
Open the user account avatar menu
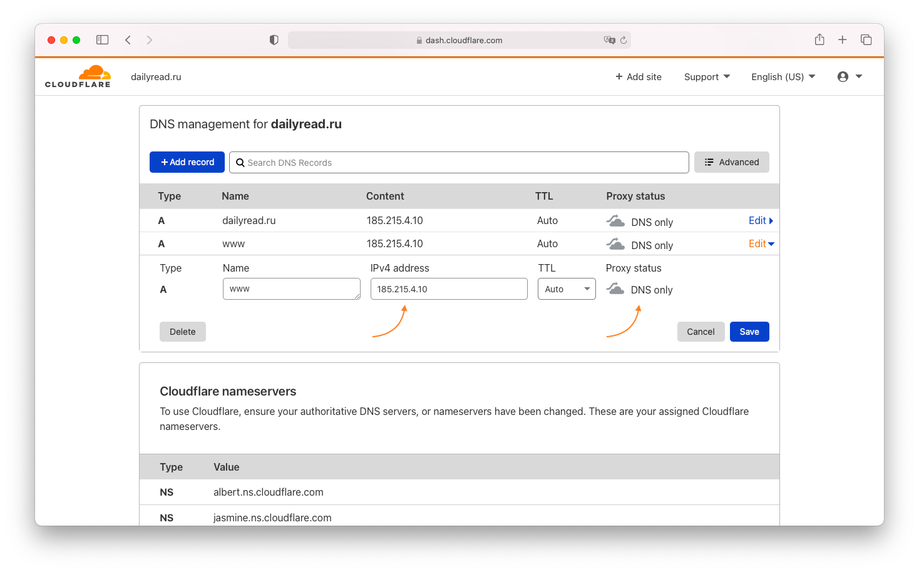coord(850,76)
